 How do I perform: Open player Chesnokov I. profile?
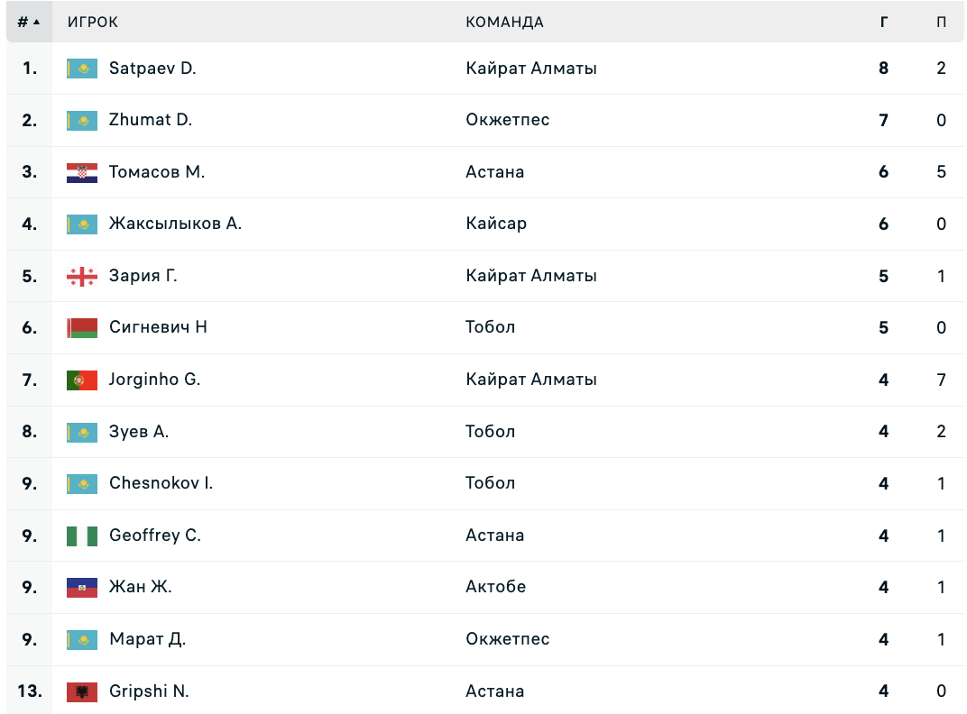(x=161, y=483)
